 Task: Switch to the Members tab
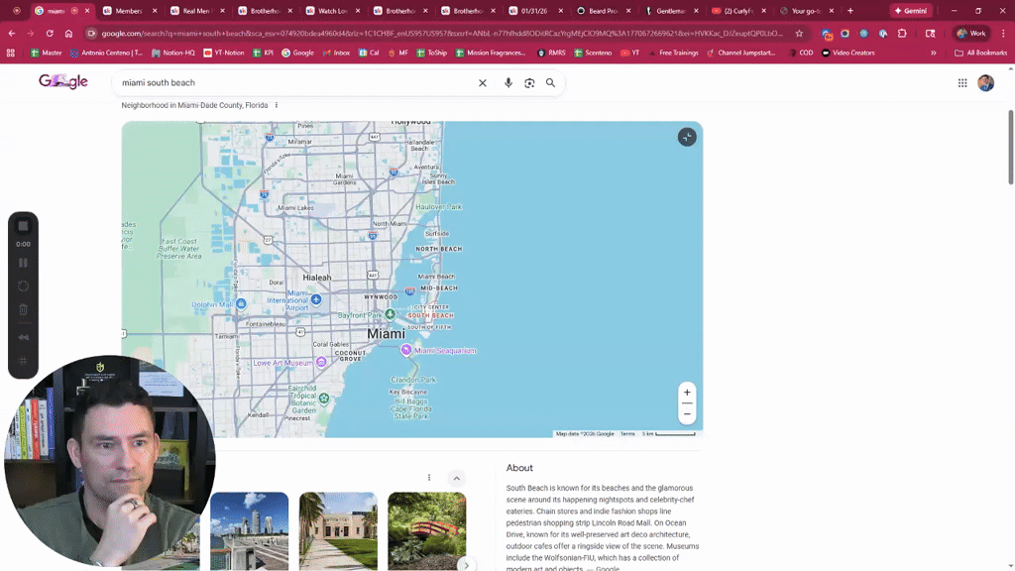pyautogui.click(x=128, y=10)
